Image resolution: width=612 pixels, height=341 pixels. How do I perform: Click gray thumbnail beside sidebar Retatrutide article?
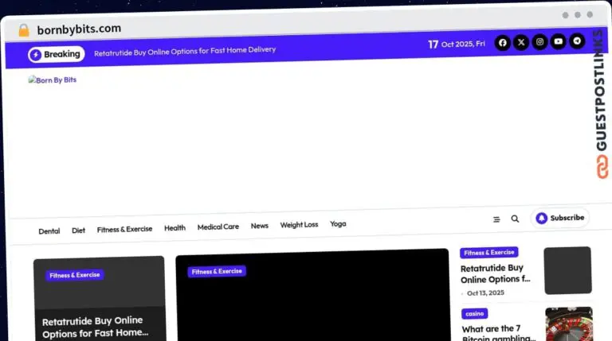pos(567,270)
